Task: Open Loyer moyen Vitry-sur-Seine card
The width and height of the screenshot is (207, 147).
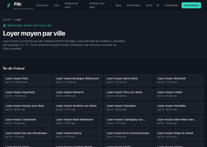Action: pyautogui.click(x=129, y=94)
